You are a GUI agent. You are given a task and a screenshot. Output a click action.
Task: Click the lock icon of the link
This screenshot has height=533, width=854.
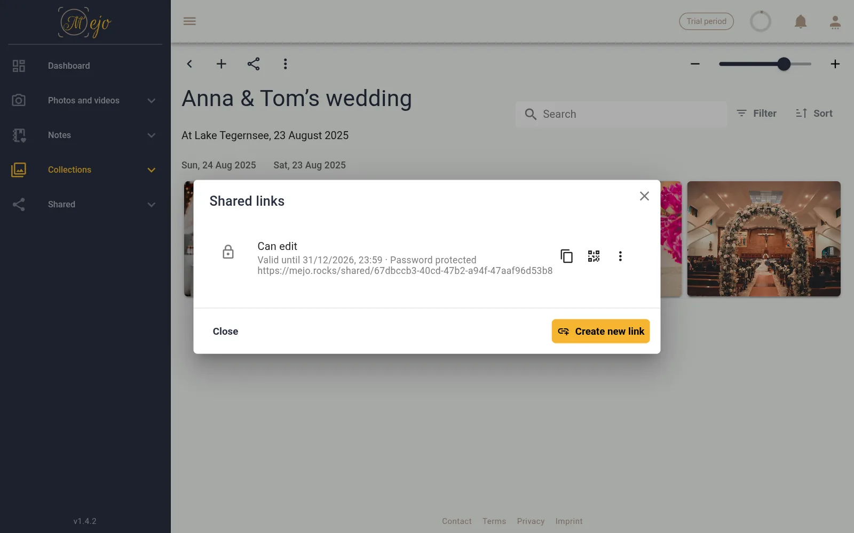[228, 252]
